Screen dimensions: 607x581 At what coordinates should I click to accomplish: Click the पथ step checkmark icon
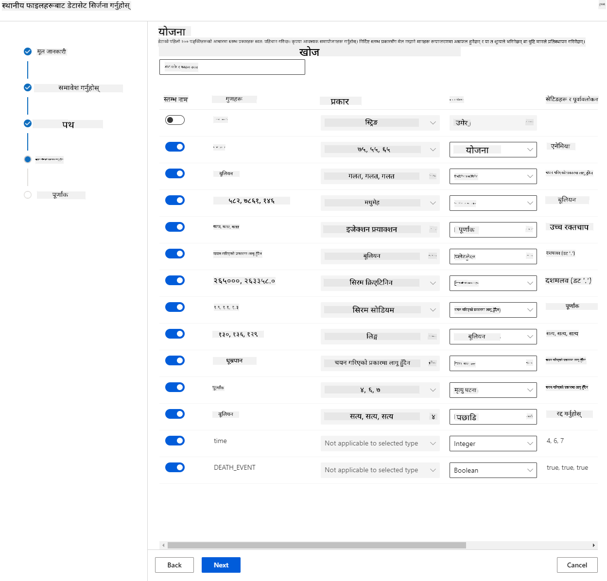click(28, 123)
